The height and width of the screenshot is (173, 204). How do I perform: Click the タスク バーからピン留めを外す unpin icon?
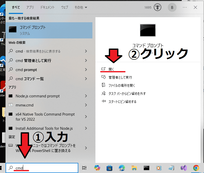coord(103,94)
